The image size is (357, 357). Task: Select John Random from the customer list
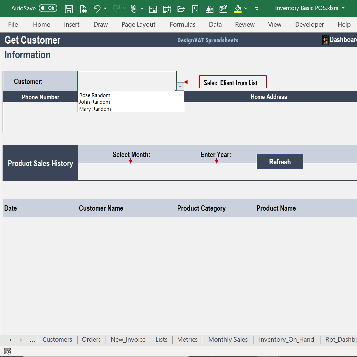95,102
